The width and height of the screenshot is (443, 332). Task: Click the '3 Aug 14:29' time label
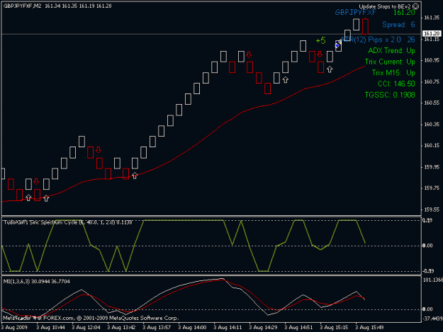[263, 328]
